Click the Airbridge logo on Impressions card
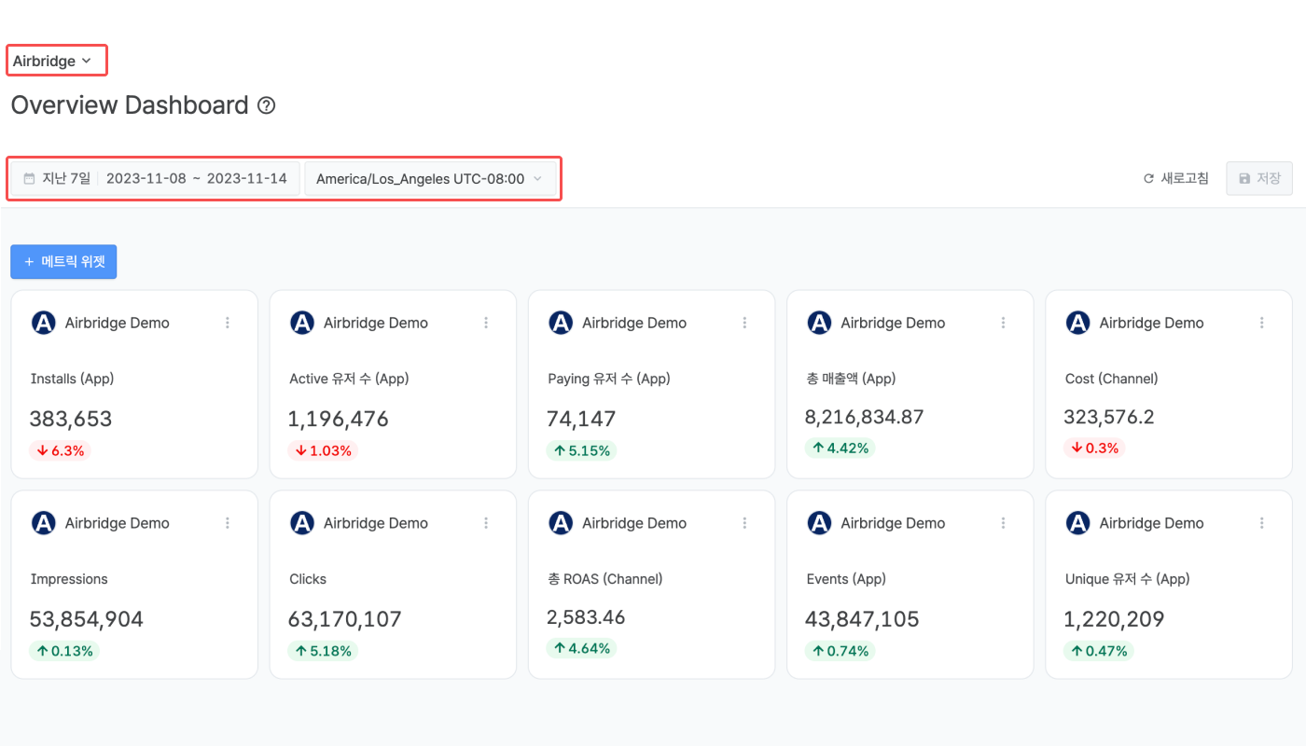1306x746 pixels. tap(44, 523)
